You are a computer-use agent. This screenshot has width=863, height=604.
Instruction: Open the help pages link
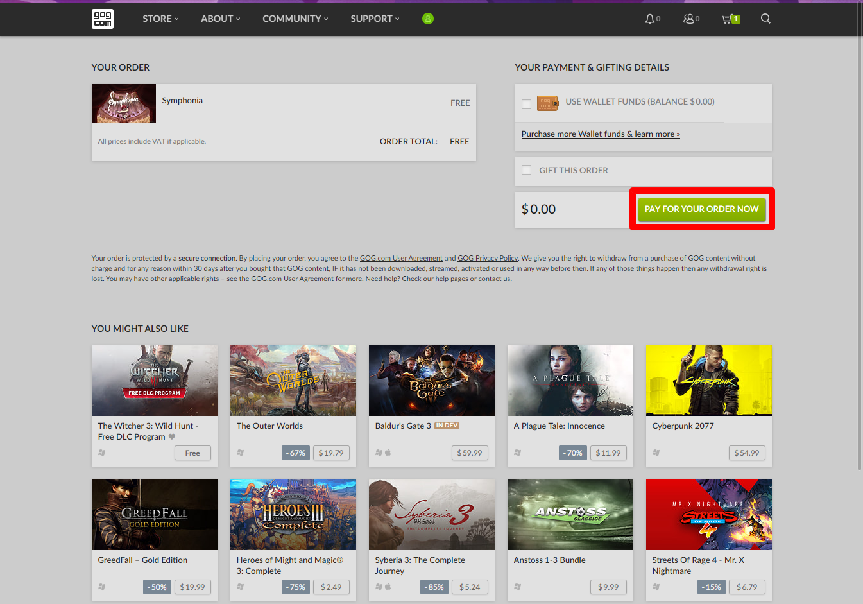coord(452,279)
